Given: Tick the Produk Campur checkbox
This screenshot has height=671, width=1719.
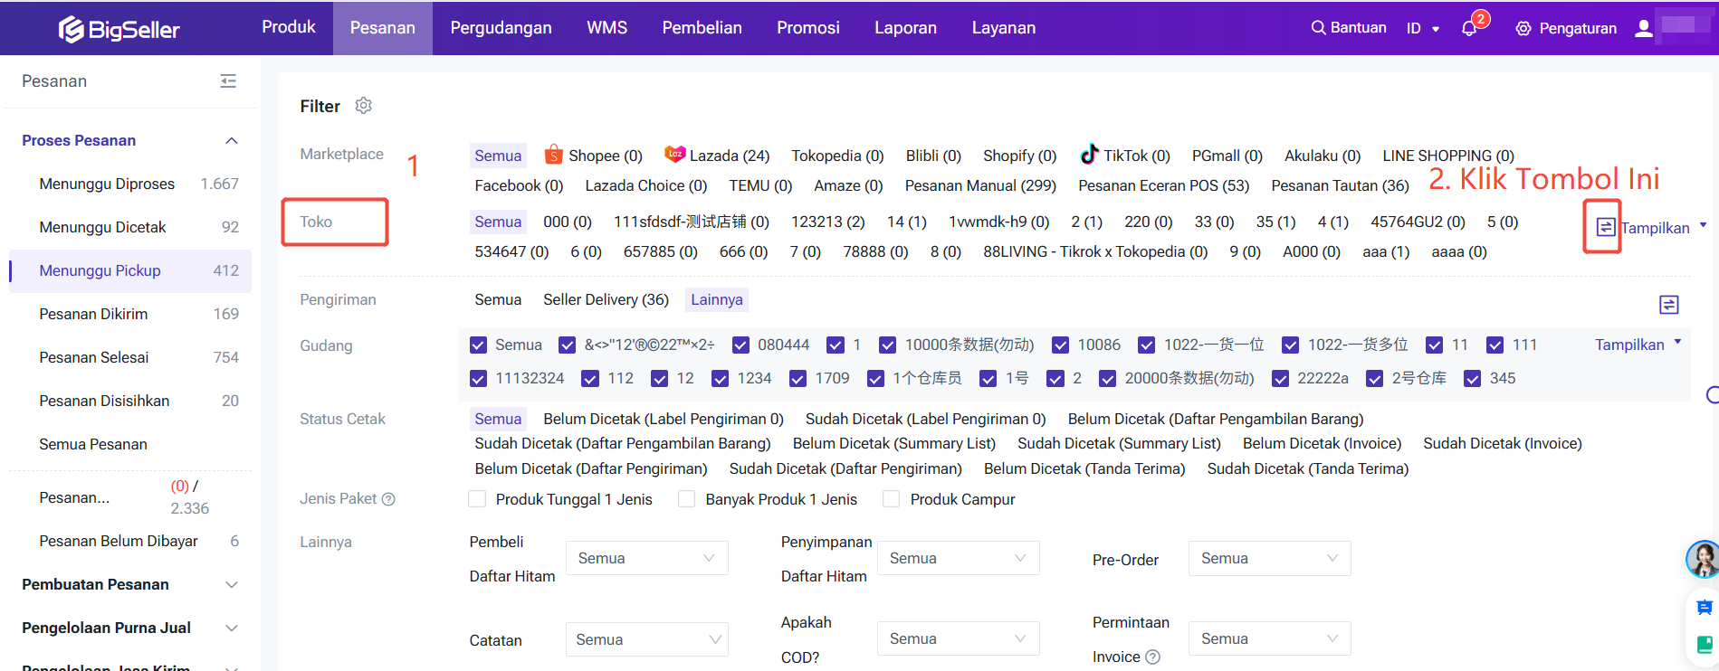Looking at the screenshot, I should pos(892,499).
